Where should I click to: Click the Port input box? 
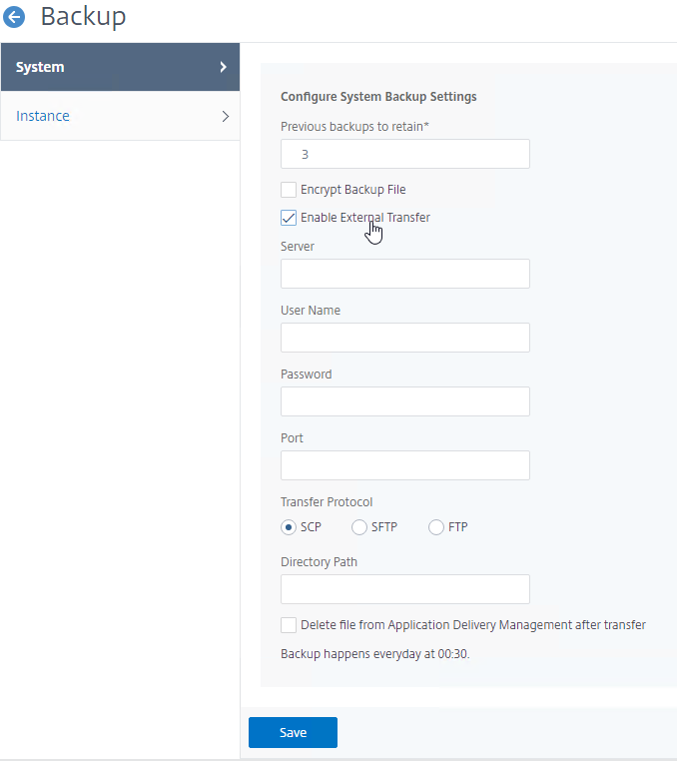(405, 466)
